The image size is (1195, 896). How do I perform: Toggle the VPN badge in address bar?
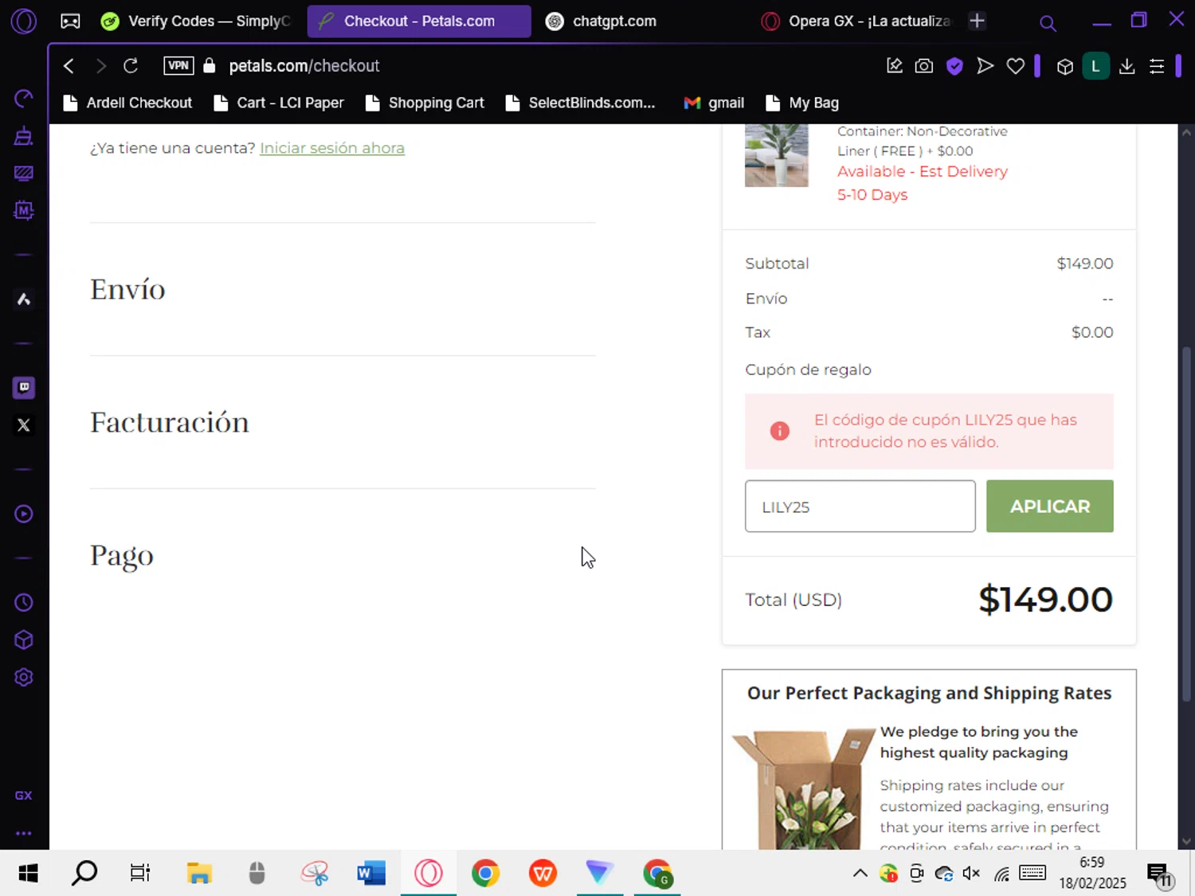coord(178,66)
